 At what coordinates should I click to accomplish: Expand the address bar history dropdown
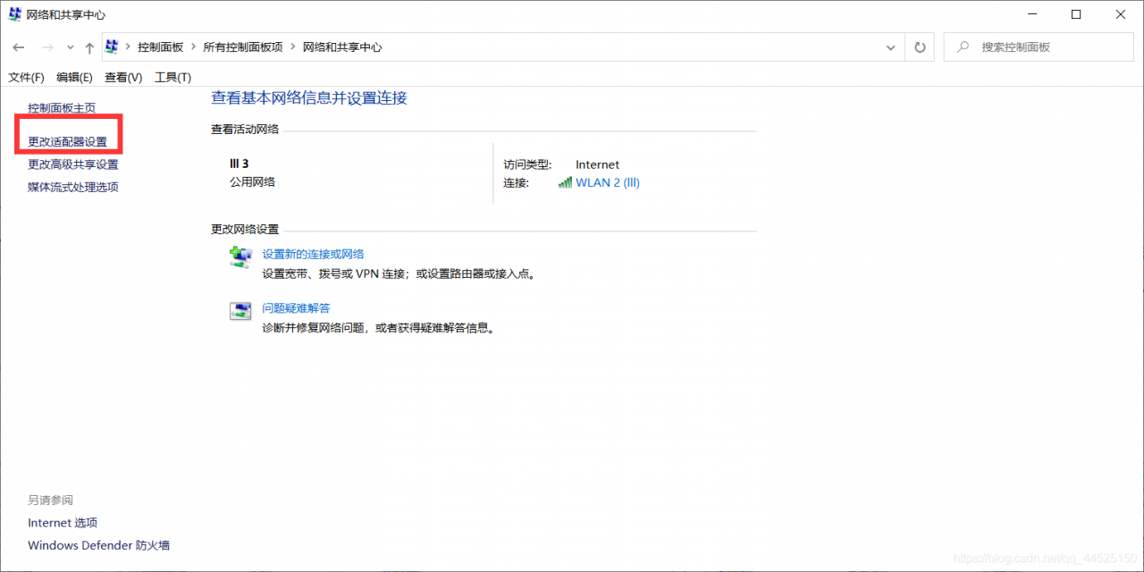coord(890,47)
